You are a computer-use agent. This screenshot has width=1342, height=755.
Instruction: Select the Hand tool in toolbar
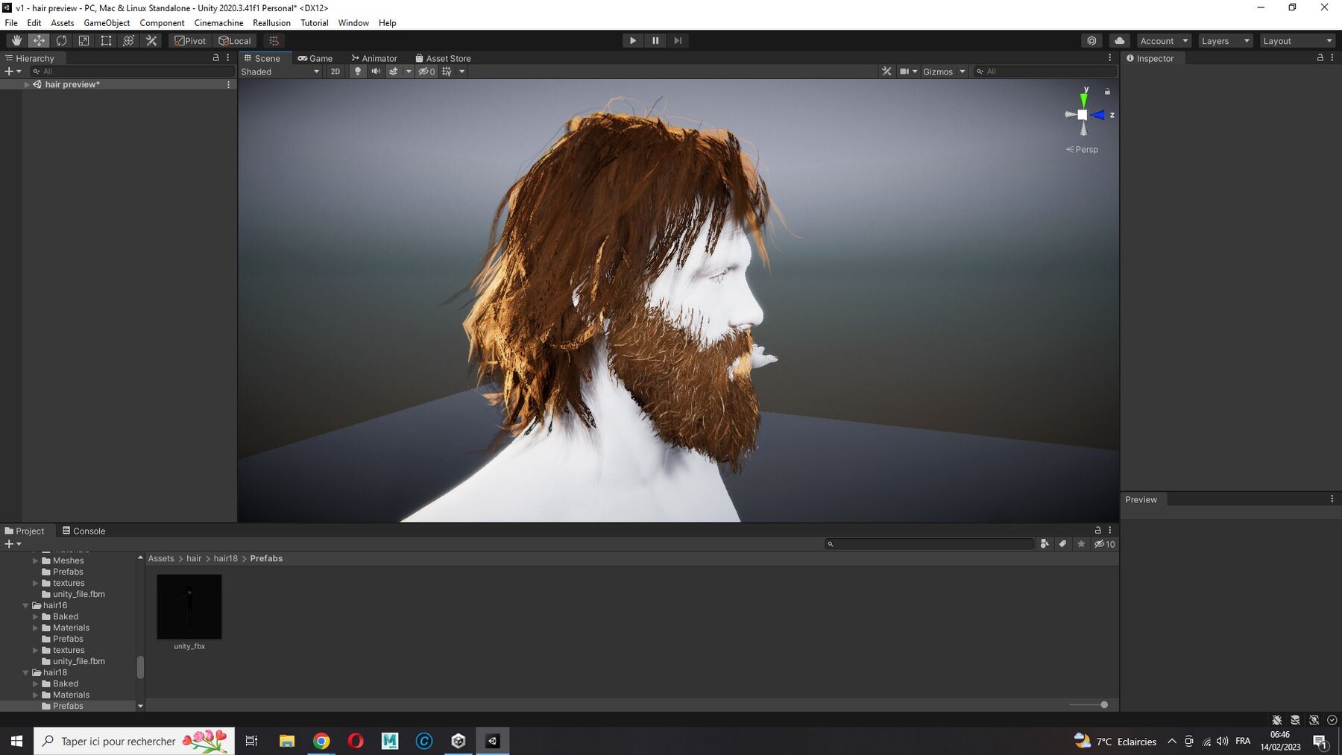(x=16, y=41)
